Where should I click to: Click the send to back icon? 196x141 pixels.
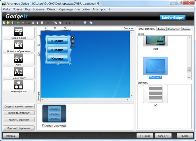[x=60, y=23]
